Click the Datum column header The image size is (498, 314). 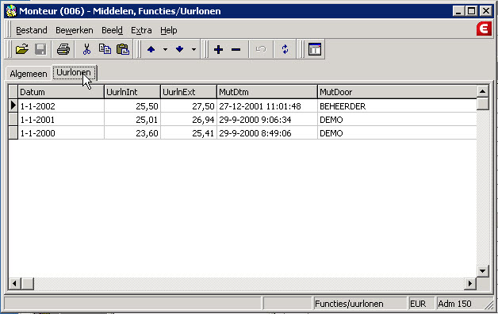click(60, 92)
